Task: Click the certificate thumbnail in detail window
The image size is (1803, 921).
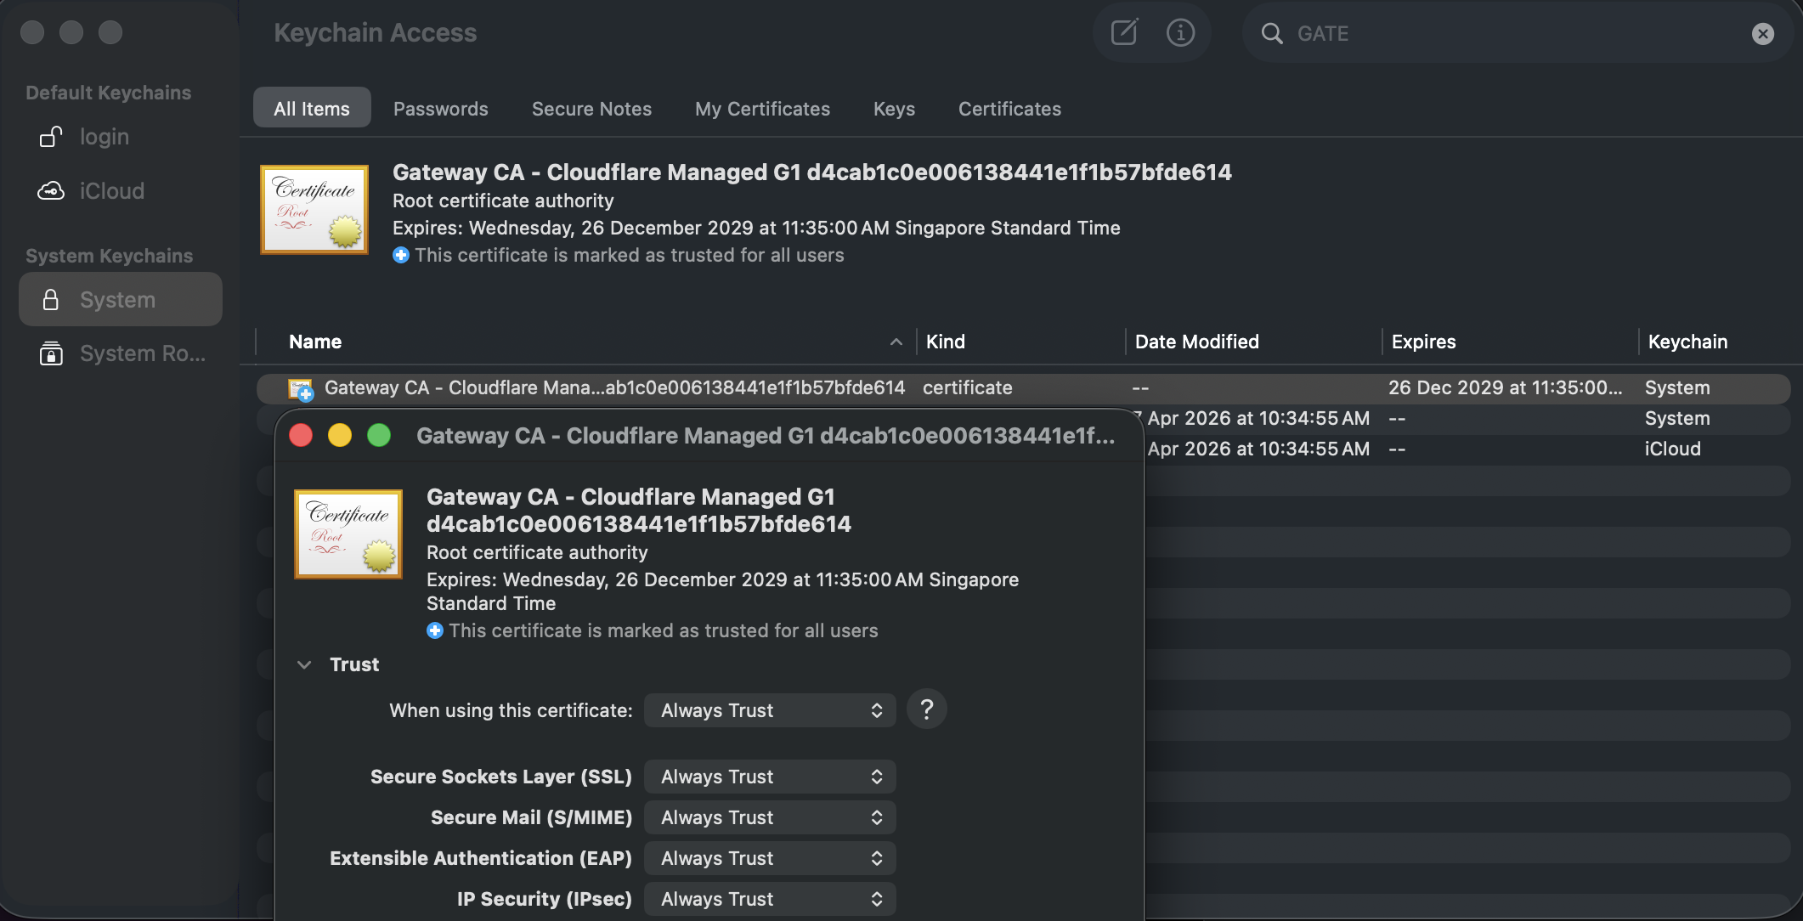Action: tap(348, 534)
